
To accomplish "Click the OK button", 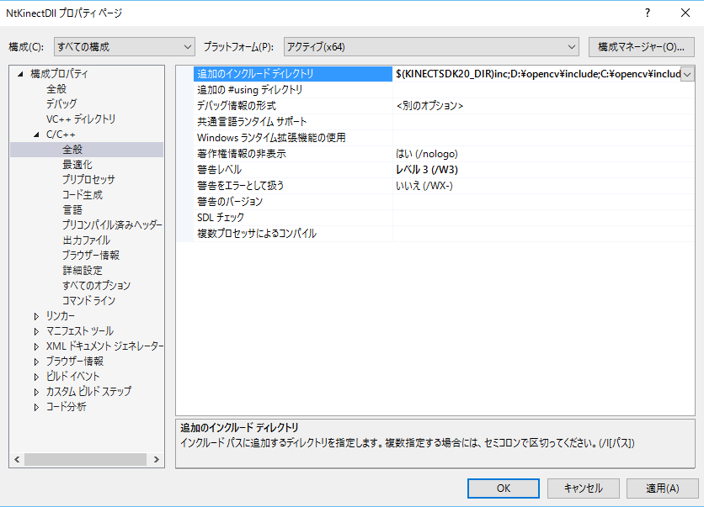I will pyautogui.click(x=504, y=488).
